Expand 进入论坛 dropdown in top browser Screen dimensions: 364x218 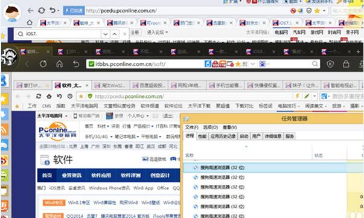167,32
